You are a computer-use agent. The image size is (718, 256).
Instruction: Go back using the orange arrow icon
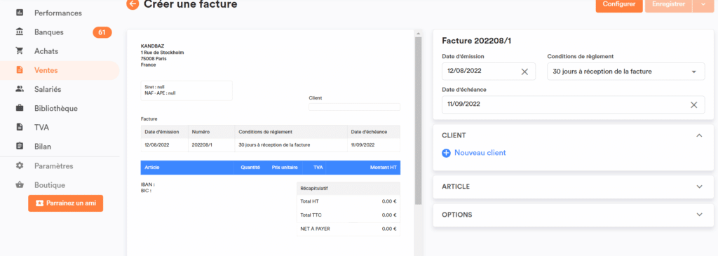(x=133, y=4)
